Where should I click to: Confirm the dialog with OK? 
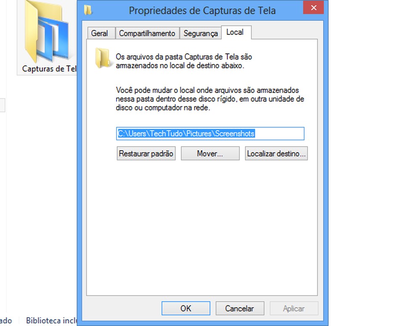pos(186,308)
